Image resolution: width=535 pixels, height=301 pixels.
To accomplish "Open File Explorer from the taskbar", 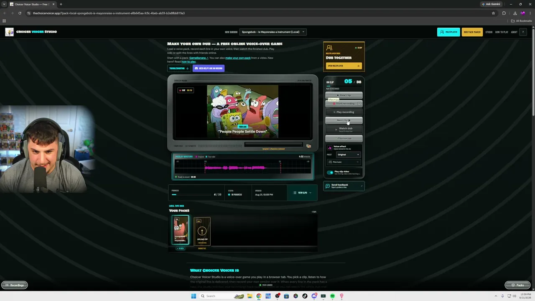I will (x=250, y=296).
